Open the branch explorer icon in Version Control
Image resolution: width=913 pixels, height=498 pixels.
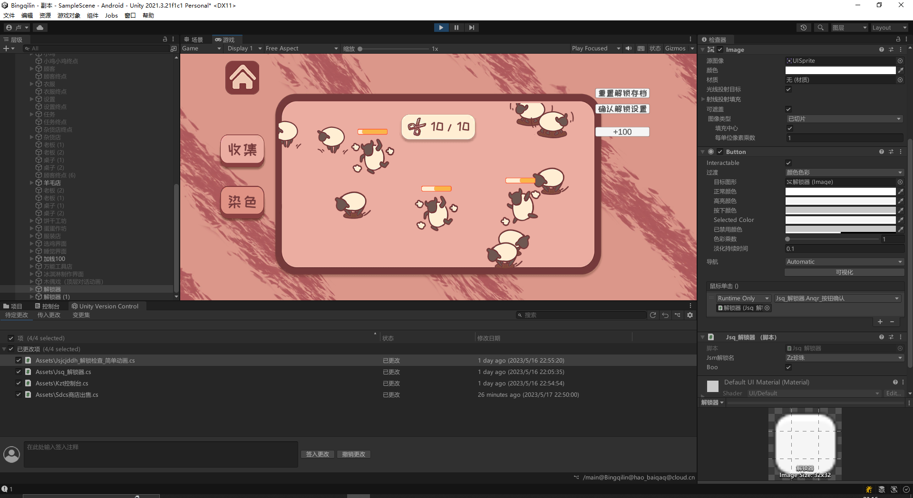(678, 315)
